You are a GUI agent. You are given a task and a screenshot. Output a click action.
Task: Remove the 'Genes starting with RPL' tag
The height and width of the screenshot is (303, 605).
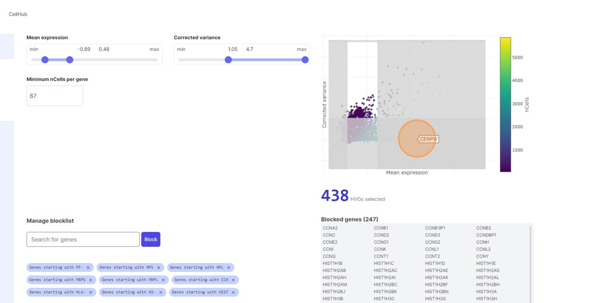point(228,267)
